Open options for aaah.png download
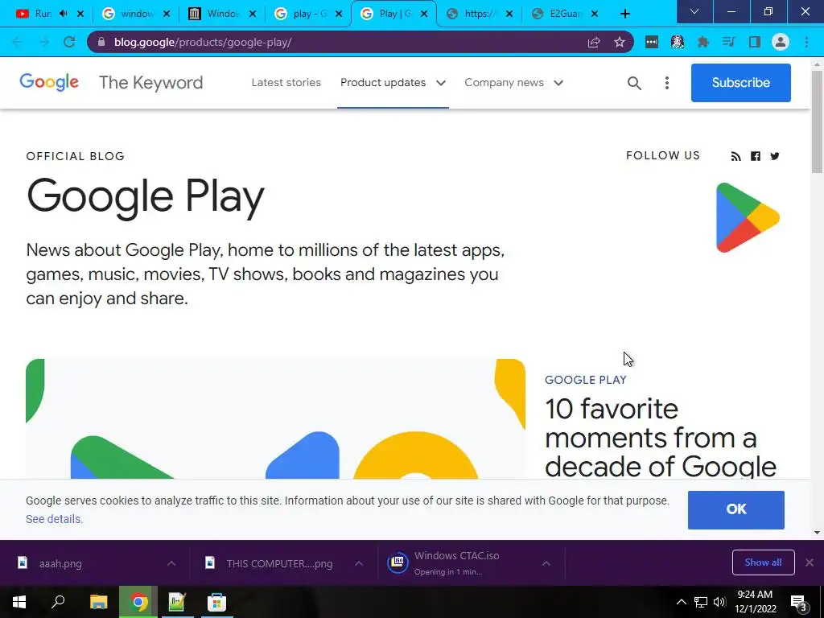The width and height of the screenshot is (824, 618). click(171, 563)
